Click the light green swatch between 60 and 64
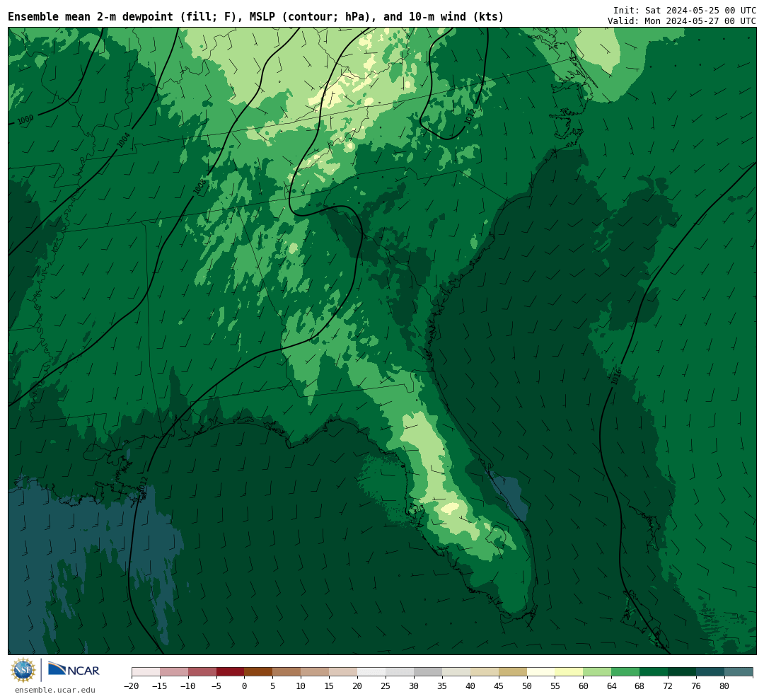764x699 pixels. point(598,672)
